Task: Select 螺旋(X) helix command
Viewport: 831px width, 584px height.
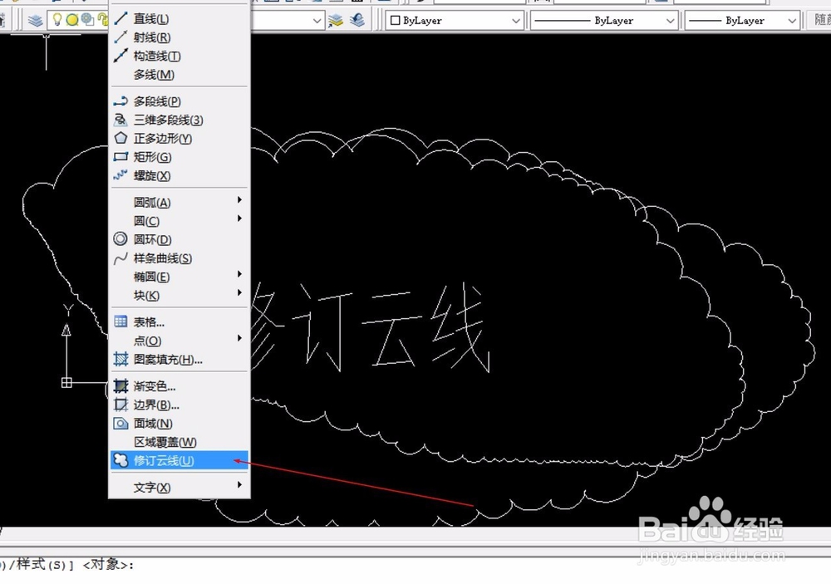Action: (179, 175)
